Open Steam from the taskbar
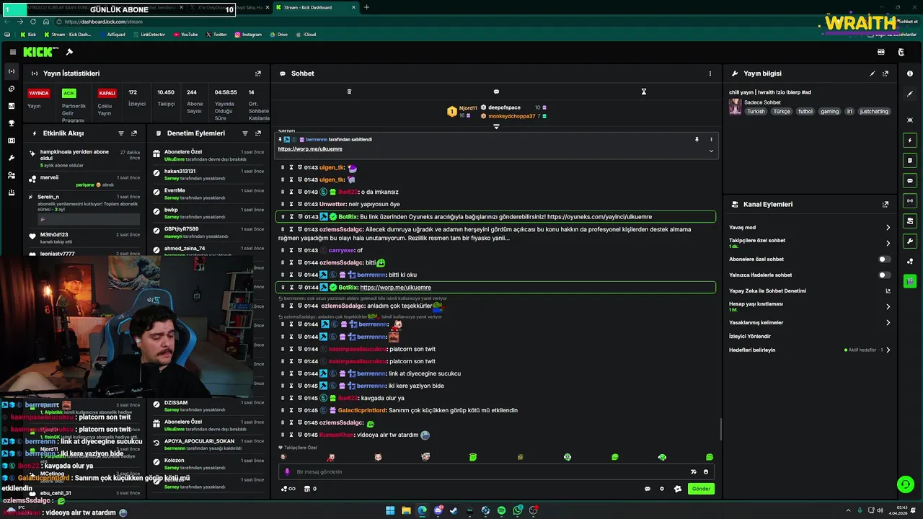 click(454, 510)
